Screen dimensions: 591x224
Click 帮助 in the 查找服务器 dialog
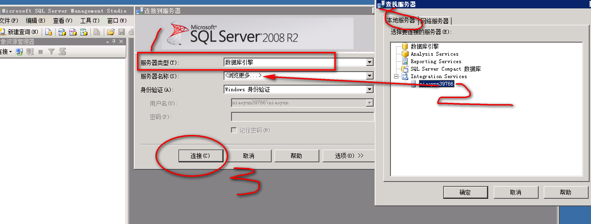565,192
